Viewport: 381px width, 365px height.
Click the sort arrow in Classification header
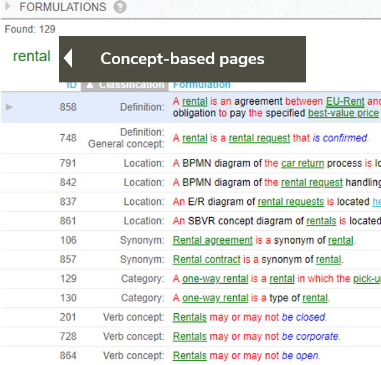(x=90, y=85)
